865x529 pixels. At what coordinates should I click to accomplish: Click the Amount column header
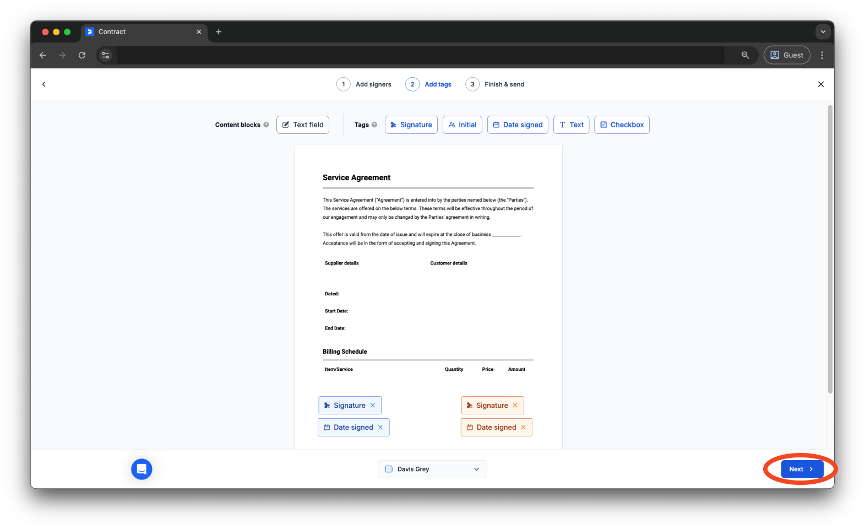pos(516,370)
